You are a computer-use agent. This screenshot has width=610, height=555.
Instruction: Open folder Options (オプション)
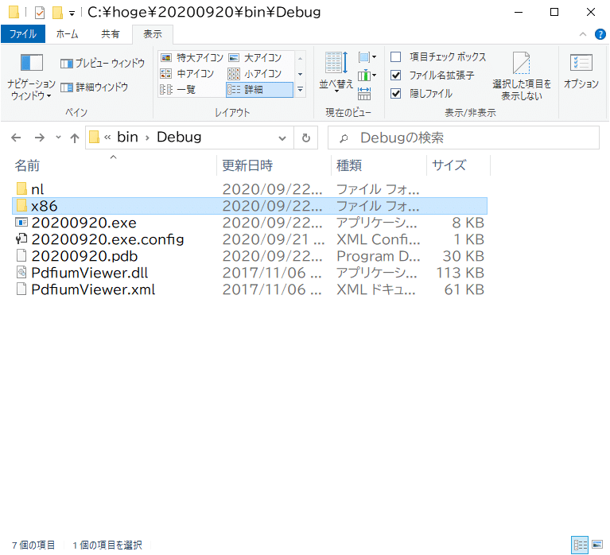(581, 72)
